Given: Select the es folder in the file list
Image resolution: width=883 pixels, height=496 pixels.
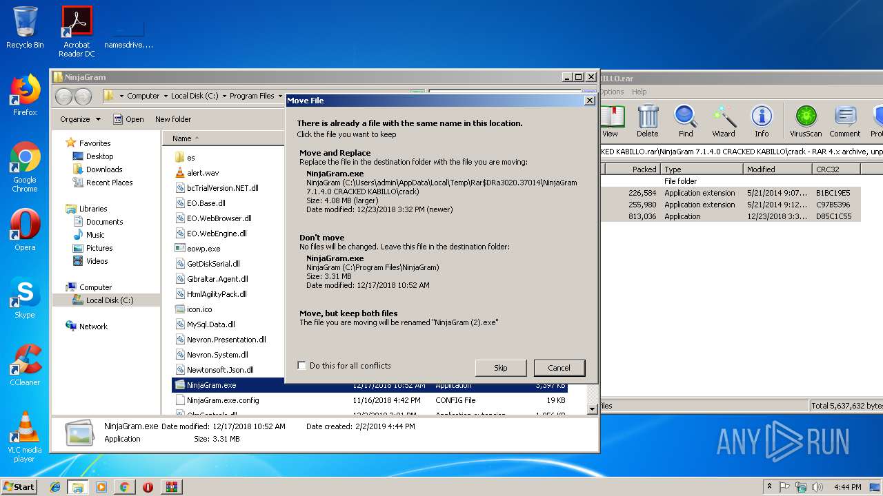Looking at the screenshot, I should [x=190, y=158].
